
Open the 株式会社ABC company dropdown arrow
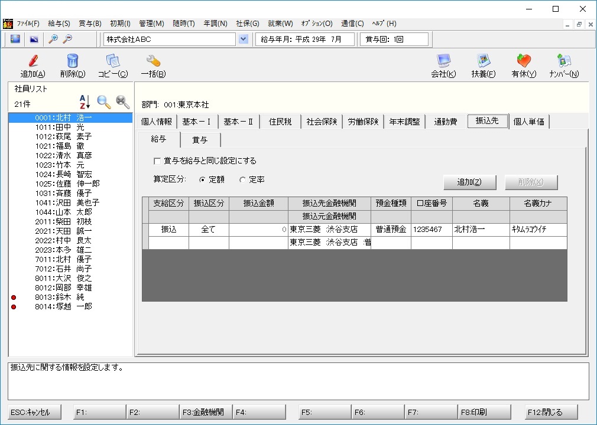pos(244,39)
